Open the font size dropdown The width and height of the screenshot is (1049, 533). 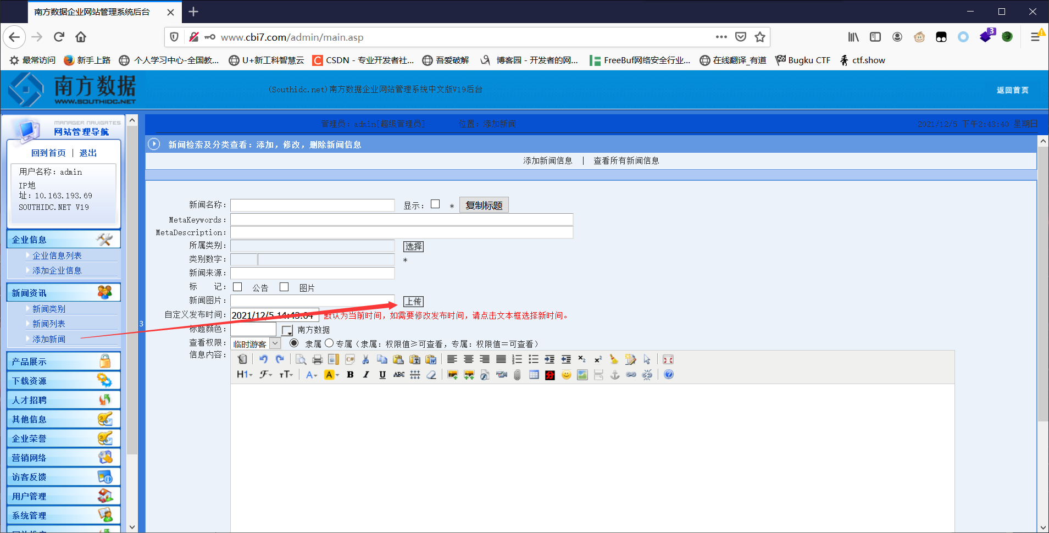[x=286, y=375]
